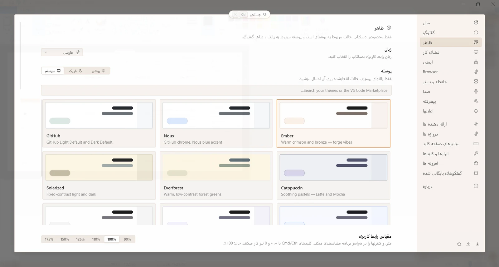Open the Browser settings section
Viewport: 499px width, 267px height.
451,72
